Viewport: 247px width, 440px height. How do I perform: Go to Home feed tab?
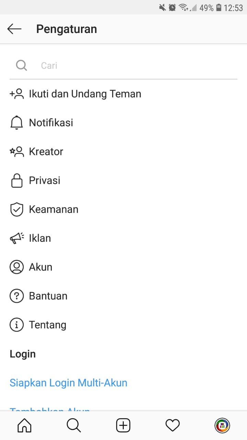(24, 426)
